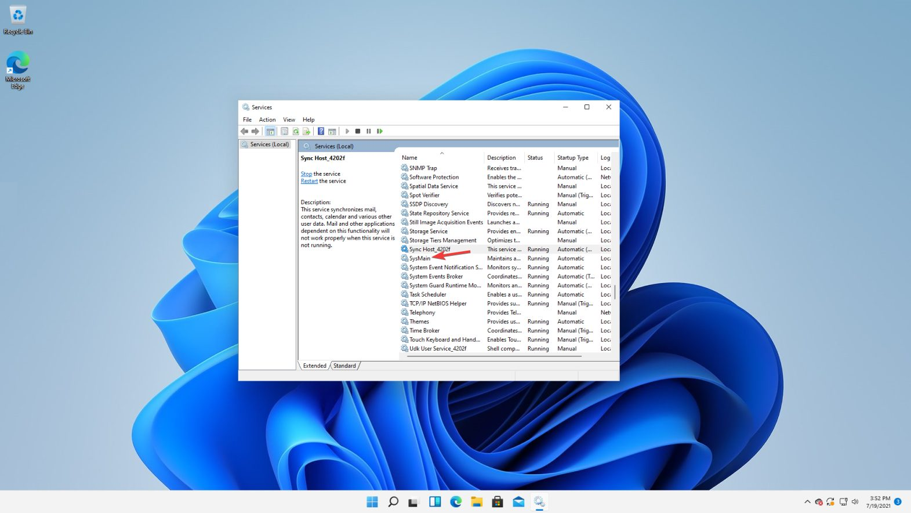Click the Pause Service toolbar icon
This screenshot has height=513, width=911.
point(368,131)
